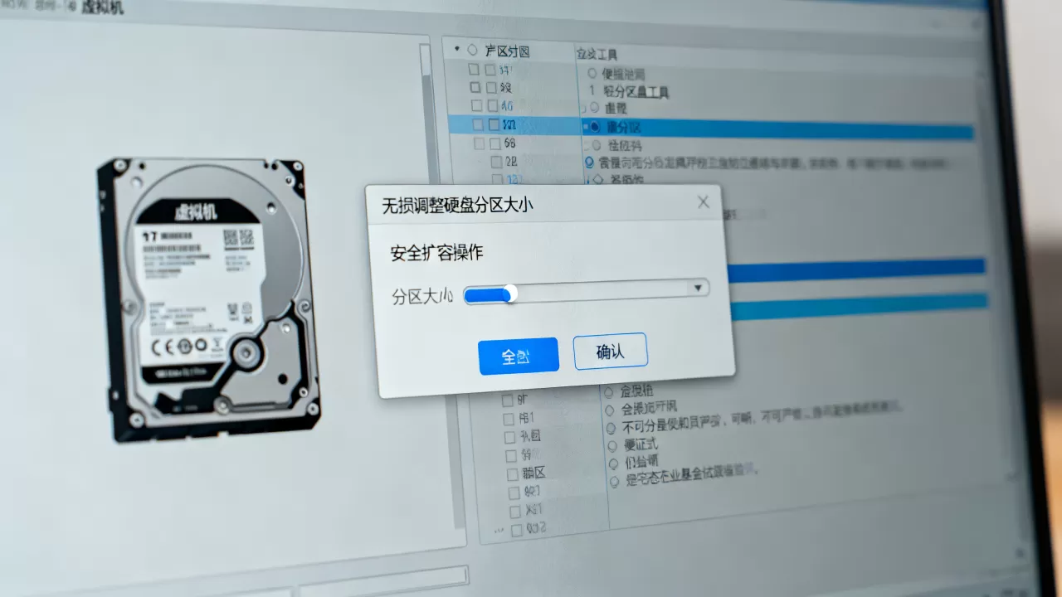The height and width of the screenshot is (597, 1062).
Task: Click the 轻分区量工具 list entry
Action: (636, 91)
